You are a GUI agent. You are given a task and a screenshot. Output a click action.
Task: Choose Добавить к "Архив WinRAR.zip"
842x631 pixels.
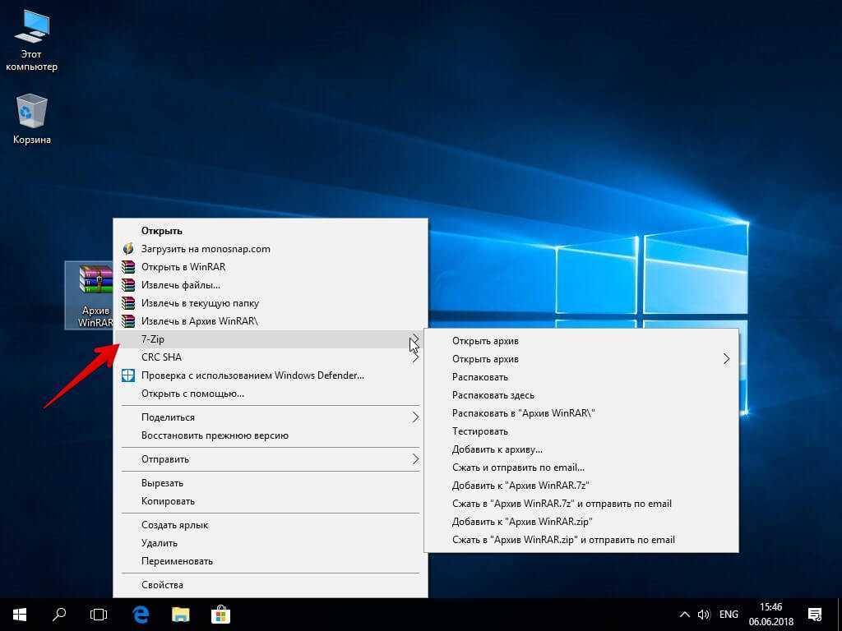(x=581, y=522)
